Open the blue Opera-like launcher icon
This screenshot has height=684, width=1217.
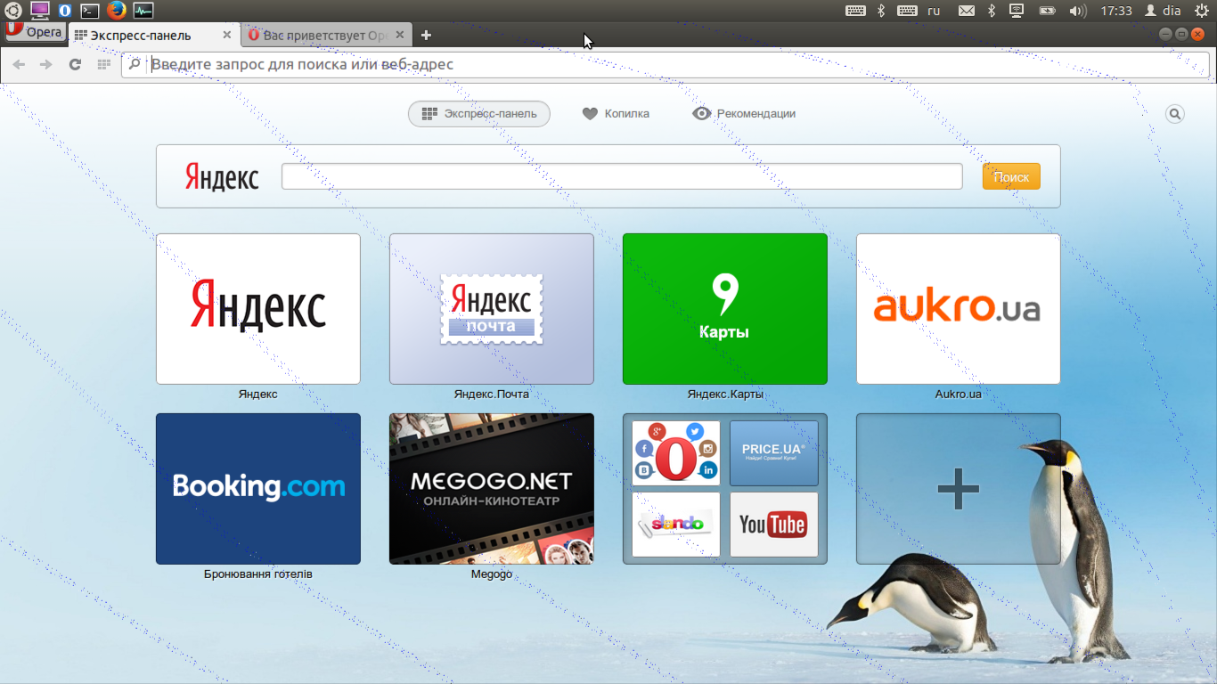coord(65,11)
